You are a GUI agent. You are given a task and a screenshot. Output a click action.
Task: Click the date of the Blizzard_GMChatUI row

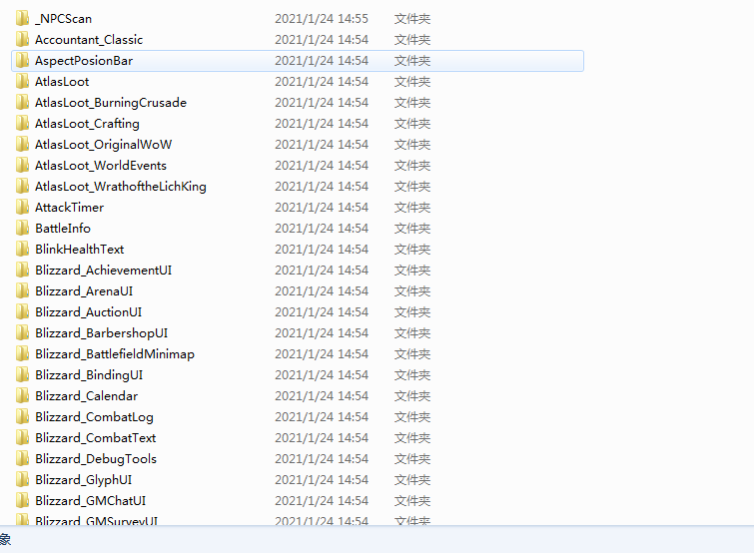click(322, 501)
